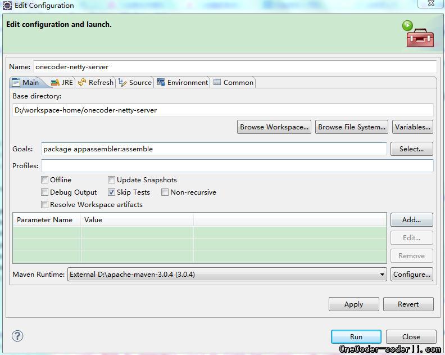Focus the Profiles text field
This screenshot has height=355, width=445.
237,166
